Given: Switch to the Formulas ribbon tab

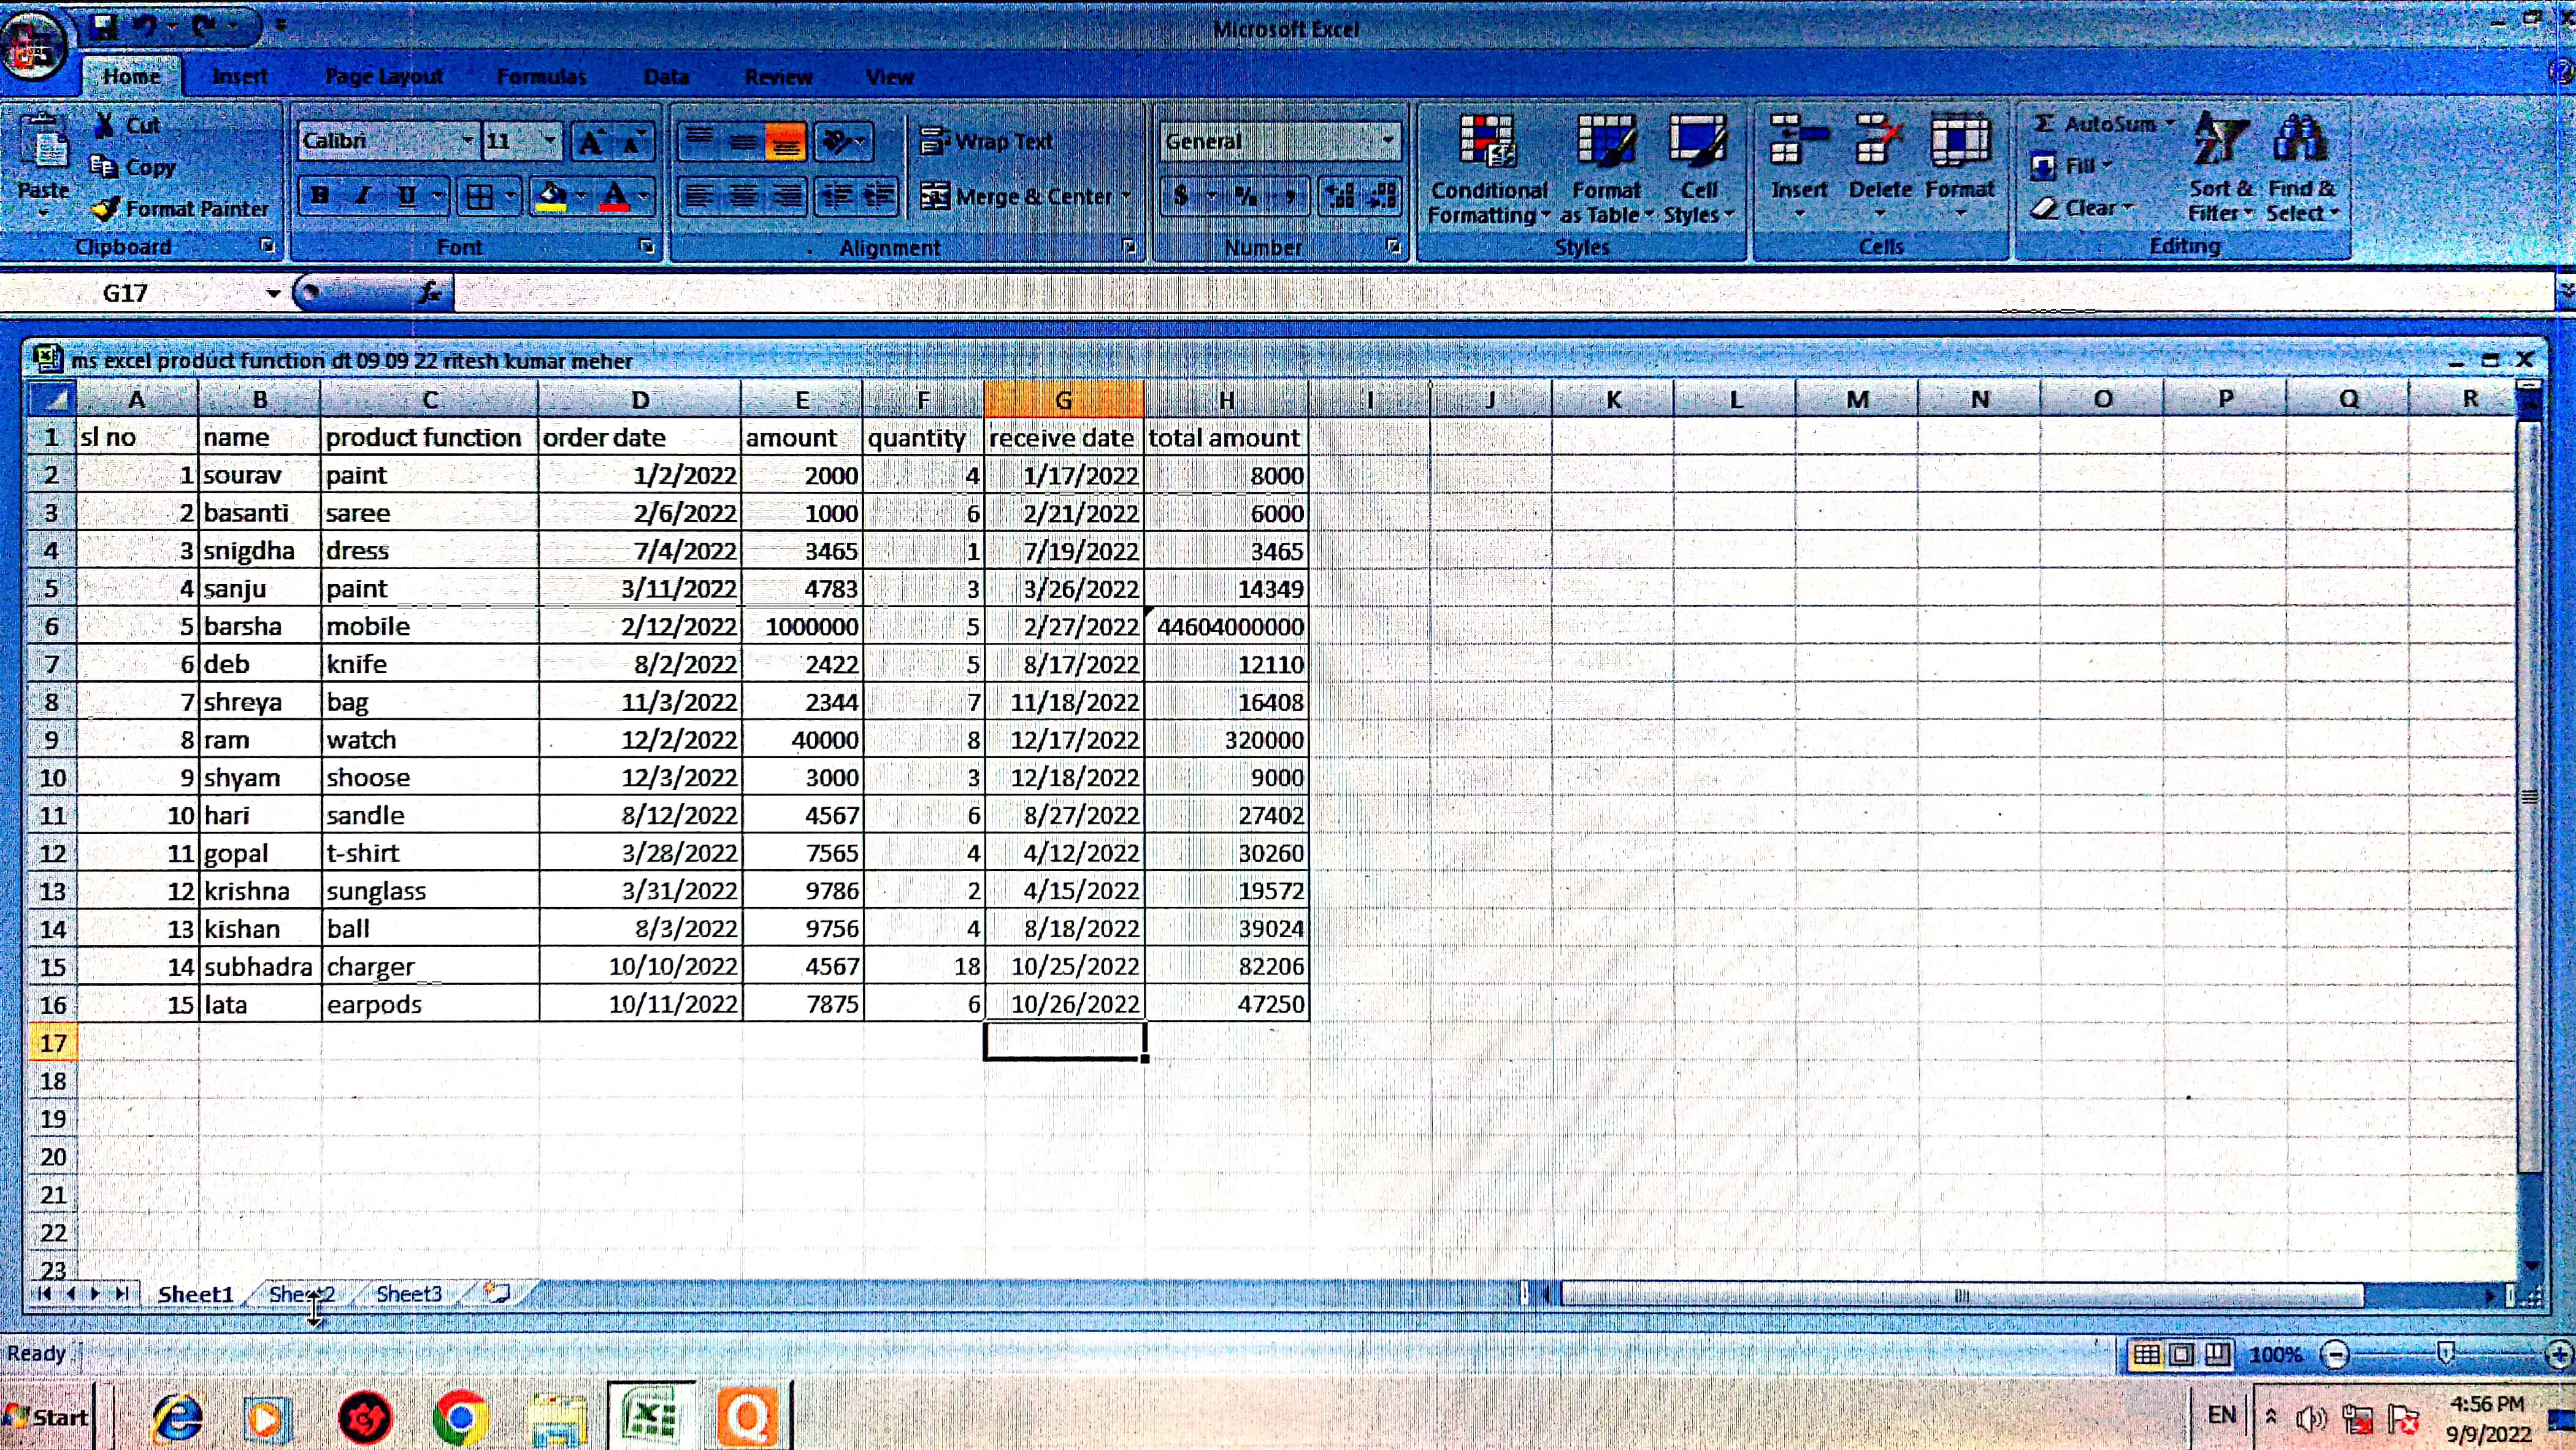Looking at the screenshot, I should 541,77.
